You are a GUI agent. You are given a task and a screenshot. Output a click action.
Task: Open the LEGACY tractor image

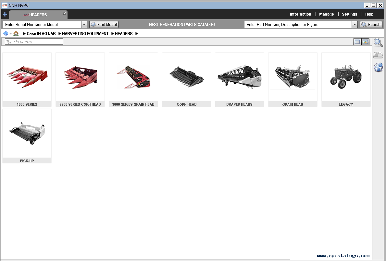(346, 77)
